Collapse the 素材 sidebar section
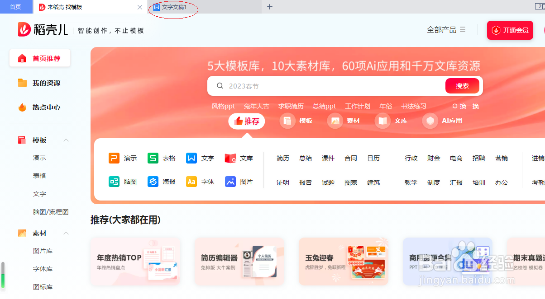 coord(66,233)
